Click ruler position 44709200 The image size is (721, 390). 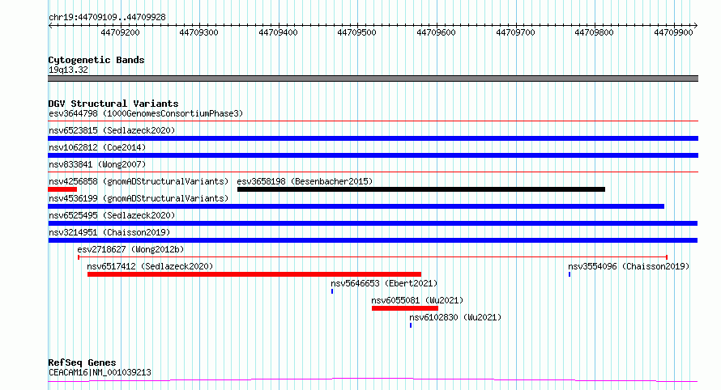(120, 32)
